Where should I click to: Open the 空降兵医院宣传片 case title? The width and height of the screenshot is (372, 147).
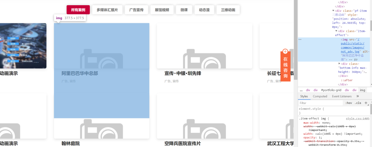click(x=182, y=143)
